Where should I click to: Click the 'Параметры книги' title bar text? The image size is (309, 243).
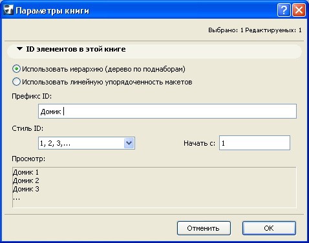click(x=52, y=11)
